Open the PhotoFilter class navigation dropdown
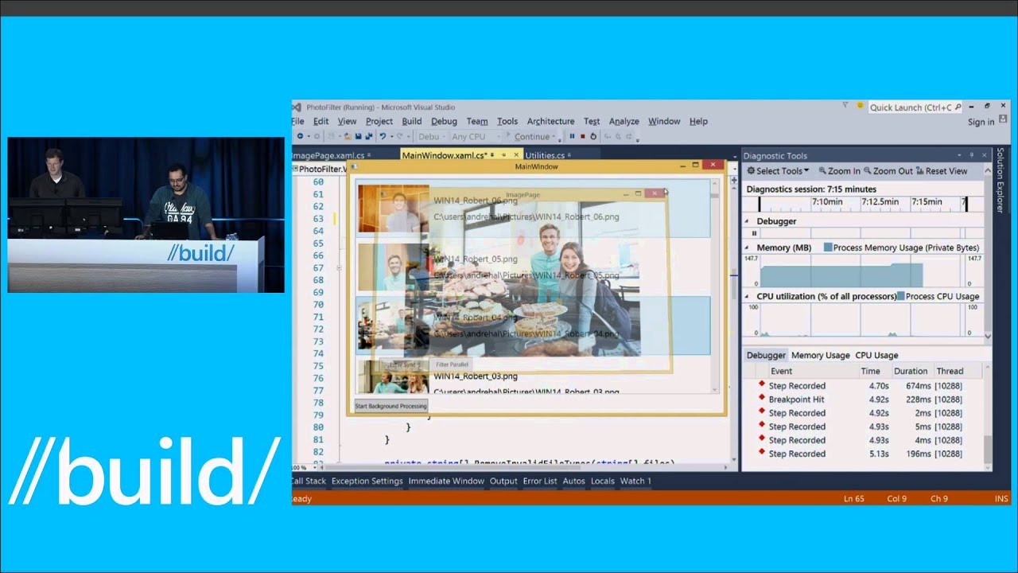Screen dimensions: 1018x573 tap(321, 169)
